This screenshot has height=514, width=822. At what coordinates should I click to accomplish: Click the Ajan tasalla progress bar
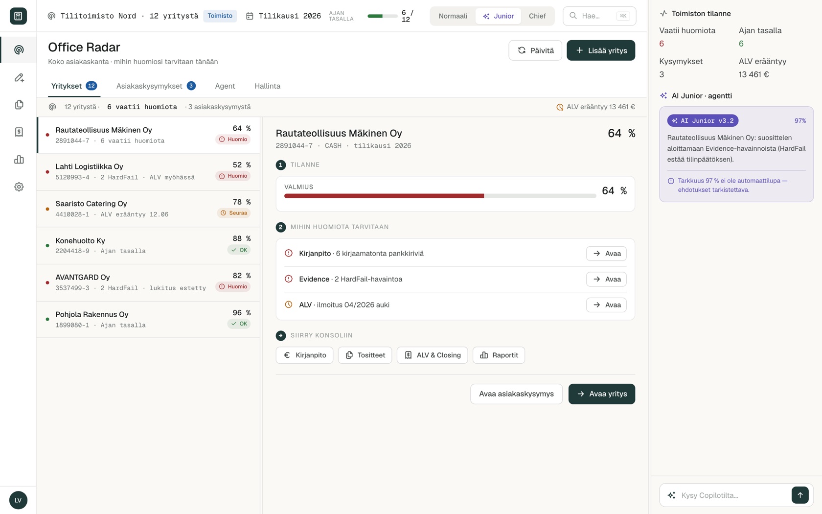(382, 16)
